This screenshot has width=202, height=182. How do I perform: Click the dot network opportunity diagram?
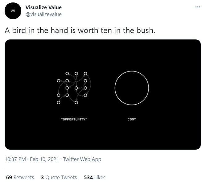(x=72, y=88)
